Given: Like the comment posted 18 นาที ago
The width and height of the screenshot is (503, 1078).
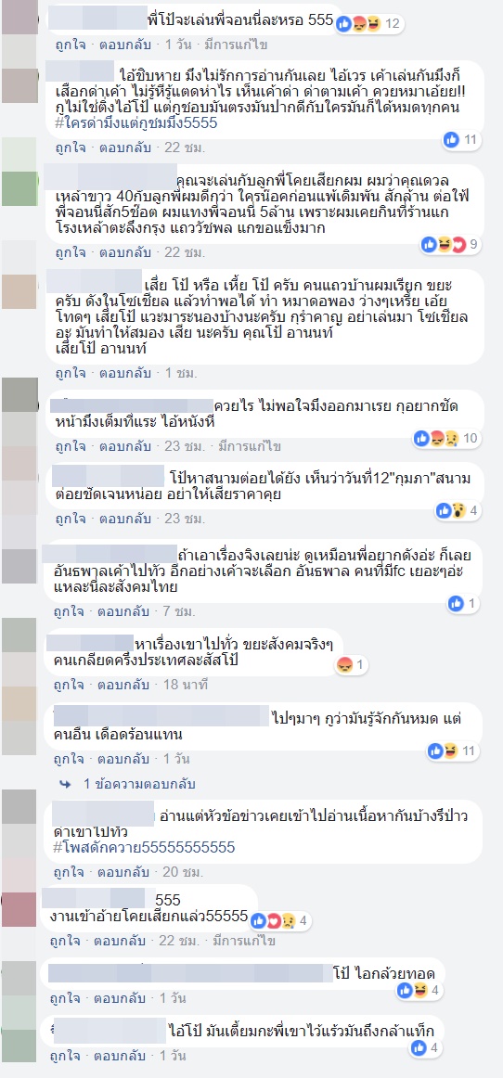Looking at the screenshot, I should click(70, 684).
